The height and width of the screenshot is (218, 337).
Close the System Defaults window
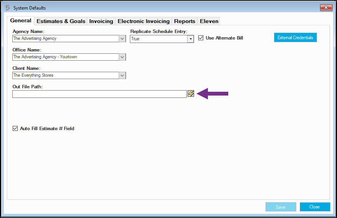326,8
